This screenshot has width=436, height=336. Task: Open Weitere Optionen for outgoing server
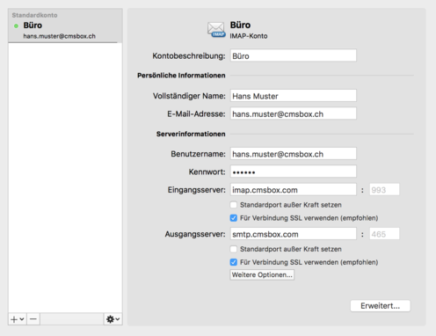coord(262,274)
